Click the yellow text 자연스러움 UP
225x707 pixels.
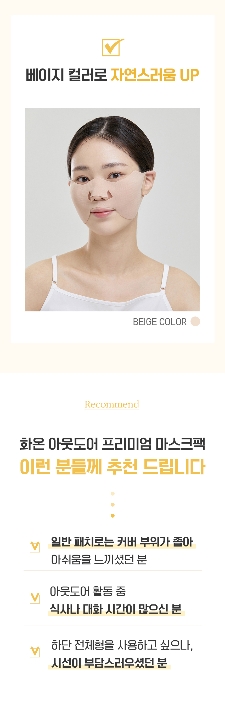[155, 75]
